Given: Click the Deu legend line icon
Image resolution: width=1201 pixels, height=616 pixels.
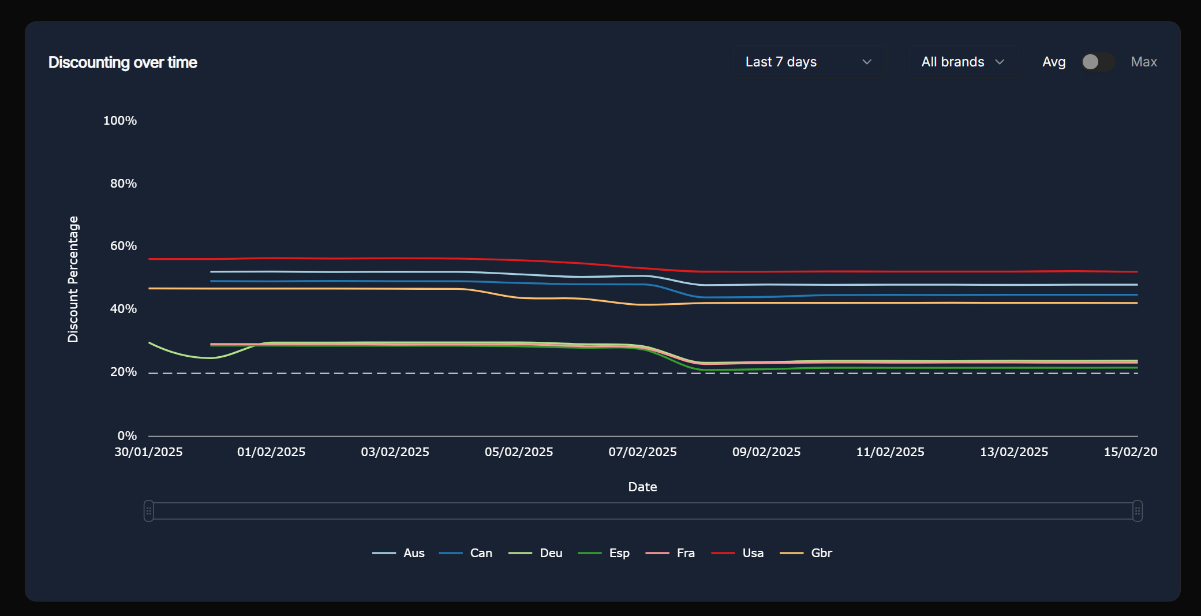Looking at the screenshot, I should pos(520,553).
